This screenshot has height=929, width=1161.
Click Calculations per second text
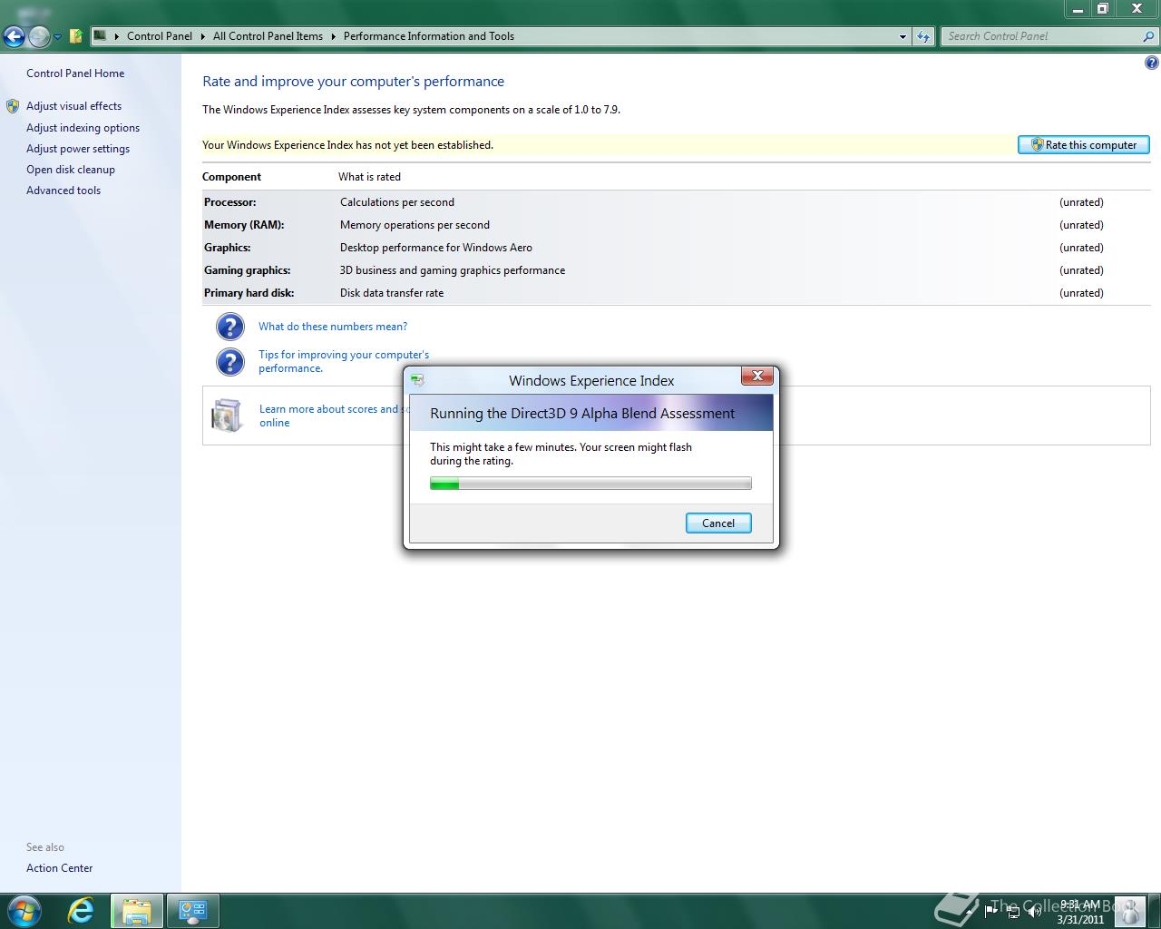point(397,202)
